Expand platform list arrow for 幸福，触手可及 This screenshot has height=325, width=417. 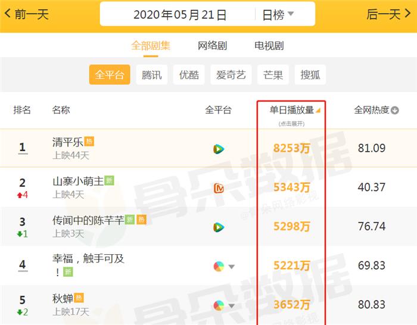click(231, 267)
